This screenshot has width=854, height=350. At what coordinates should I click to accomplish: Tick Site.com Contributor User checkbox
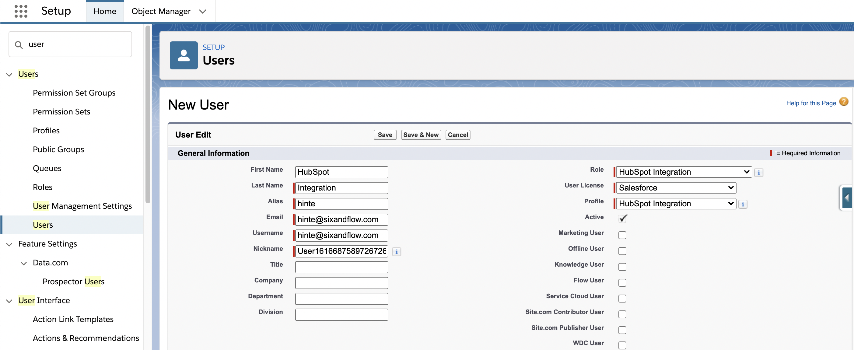(x=622, y=314)
